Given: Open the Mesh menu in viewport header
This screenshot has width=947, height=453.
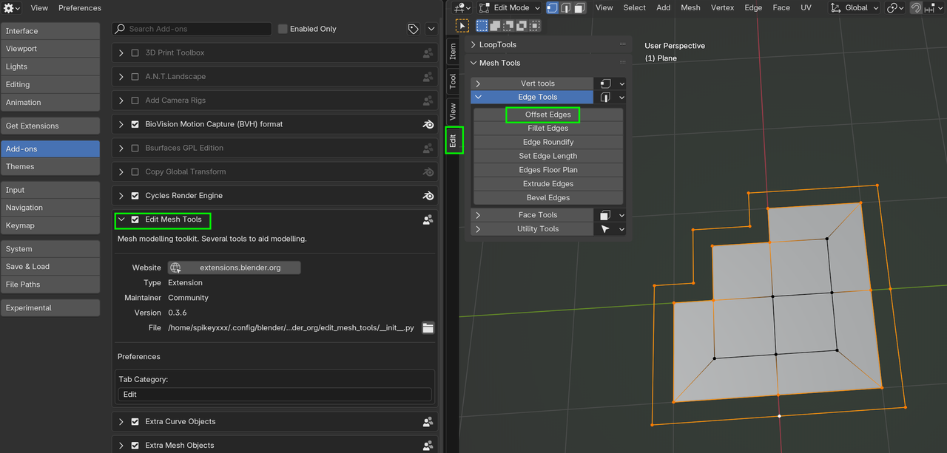Looking at the screenshot, I should [x=690, y=8].
